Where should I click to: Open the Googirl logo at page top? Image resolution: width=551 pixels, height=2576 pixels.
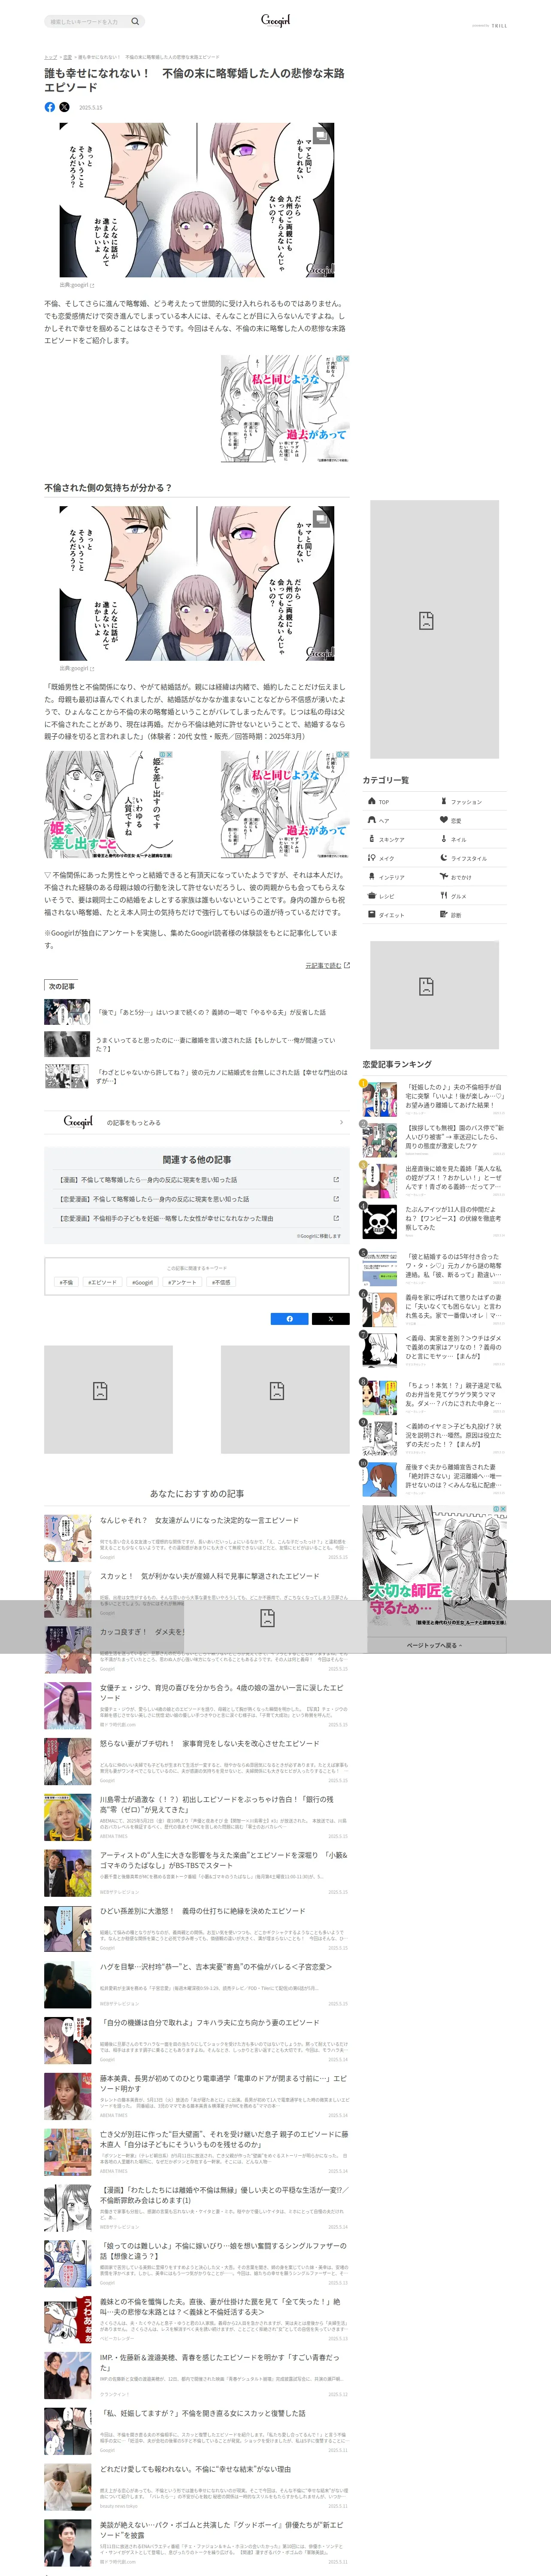[275, 20]
